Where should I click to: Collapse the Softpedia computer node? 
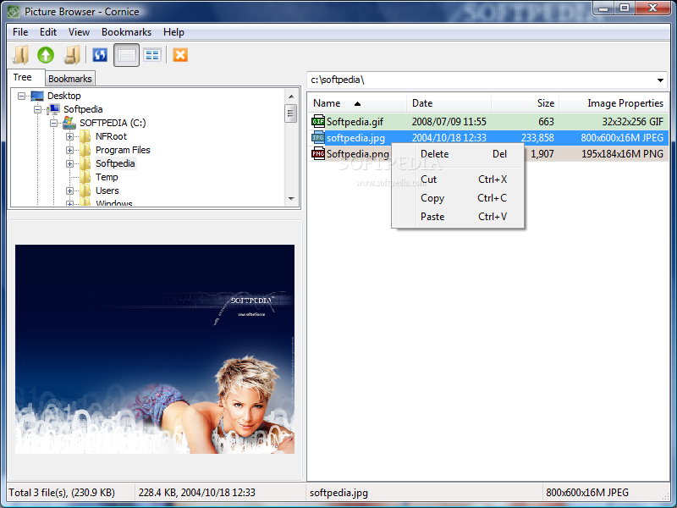coord(37,109)
